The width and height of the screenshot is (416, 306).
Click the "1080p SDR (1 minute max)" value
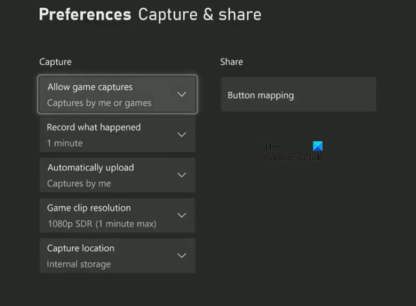(102, 224)
